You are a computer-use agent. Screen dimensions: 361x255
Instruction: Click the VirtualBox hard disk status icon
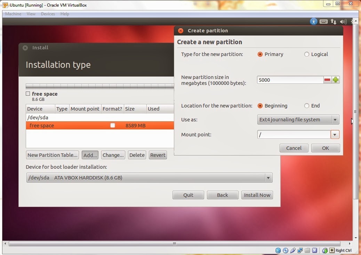(x=278, y=250)
